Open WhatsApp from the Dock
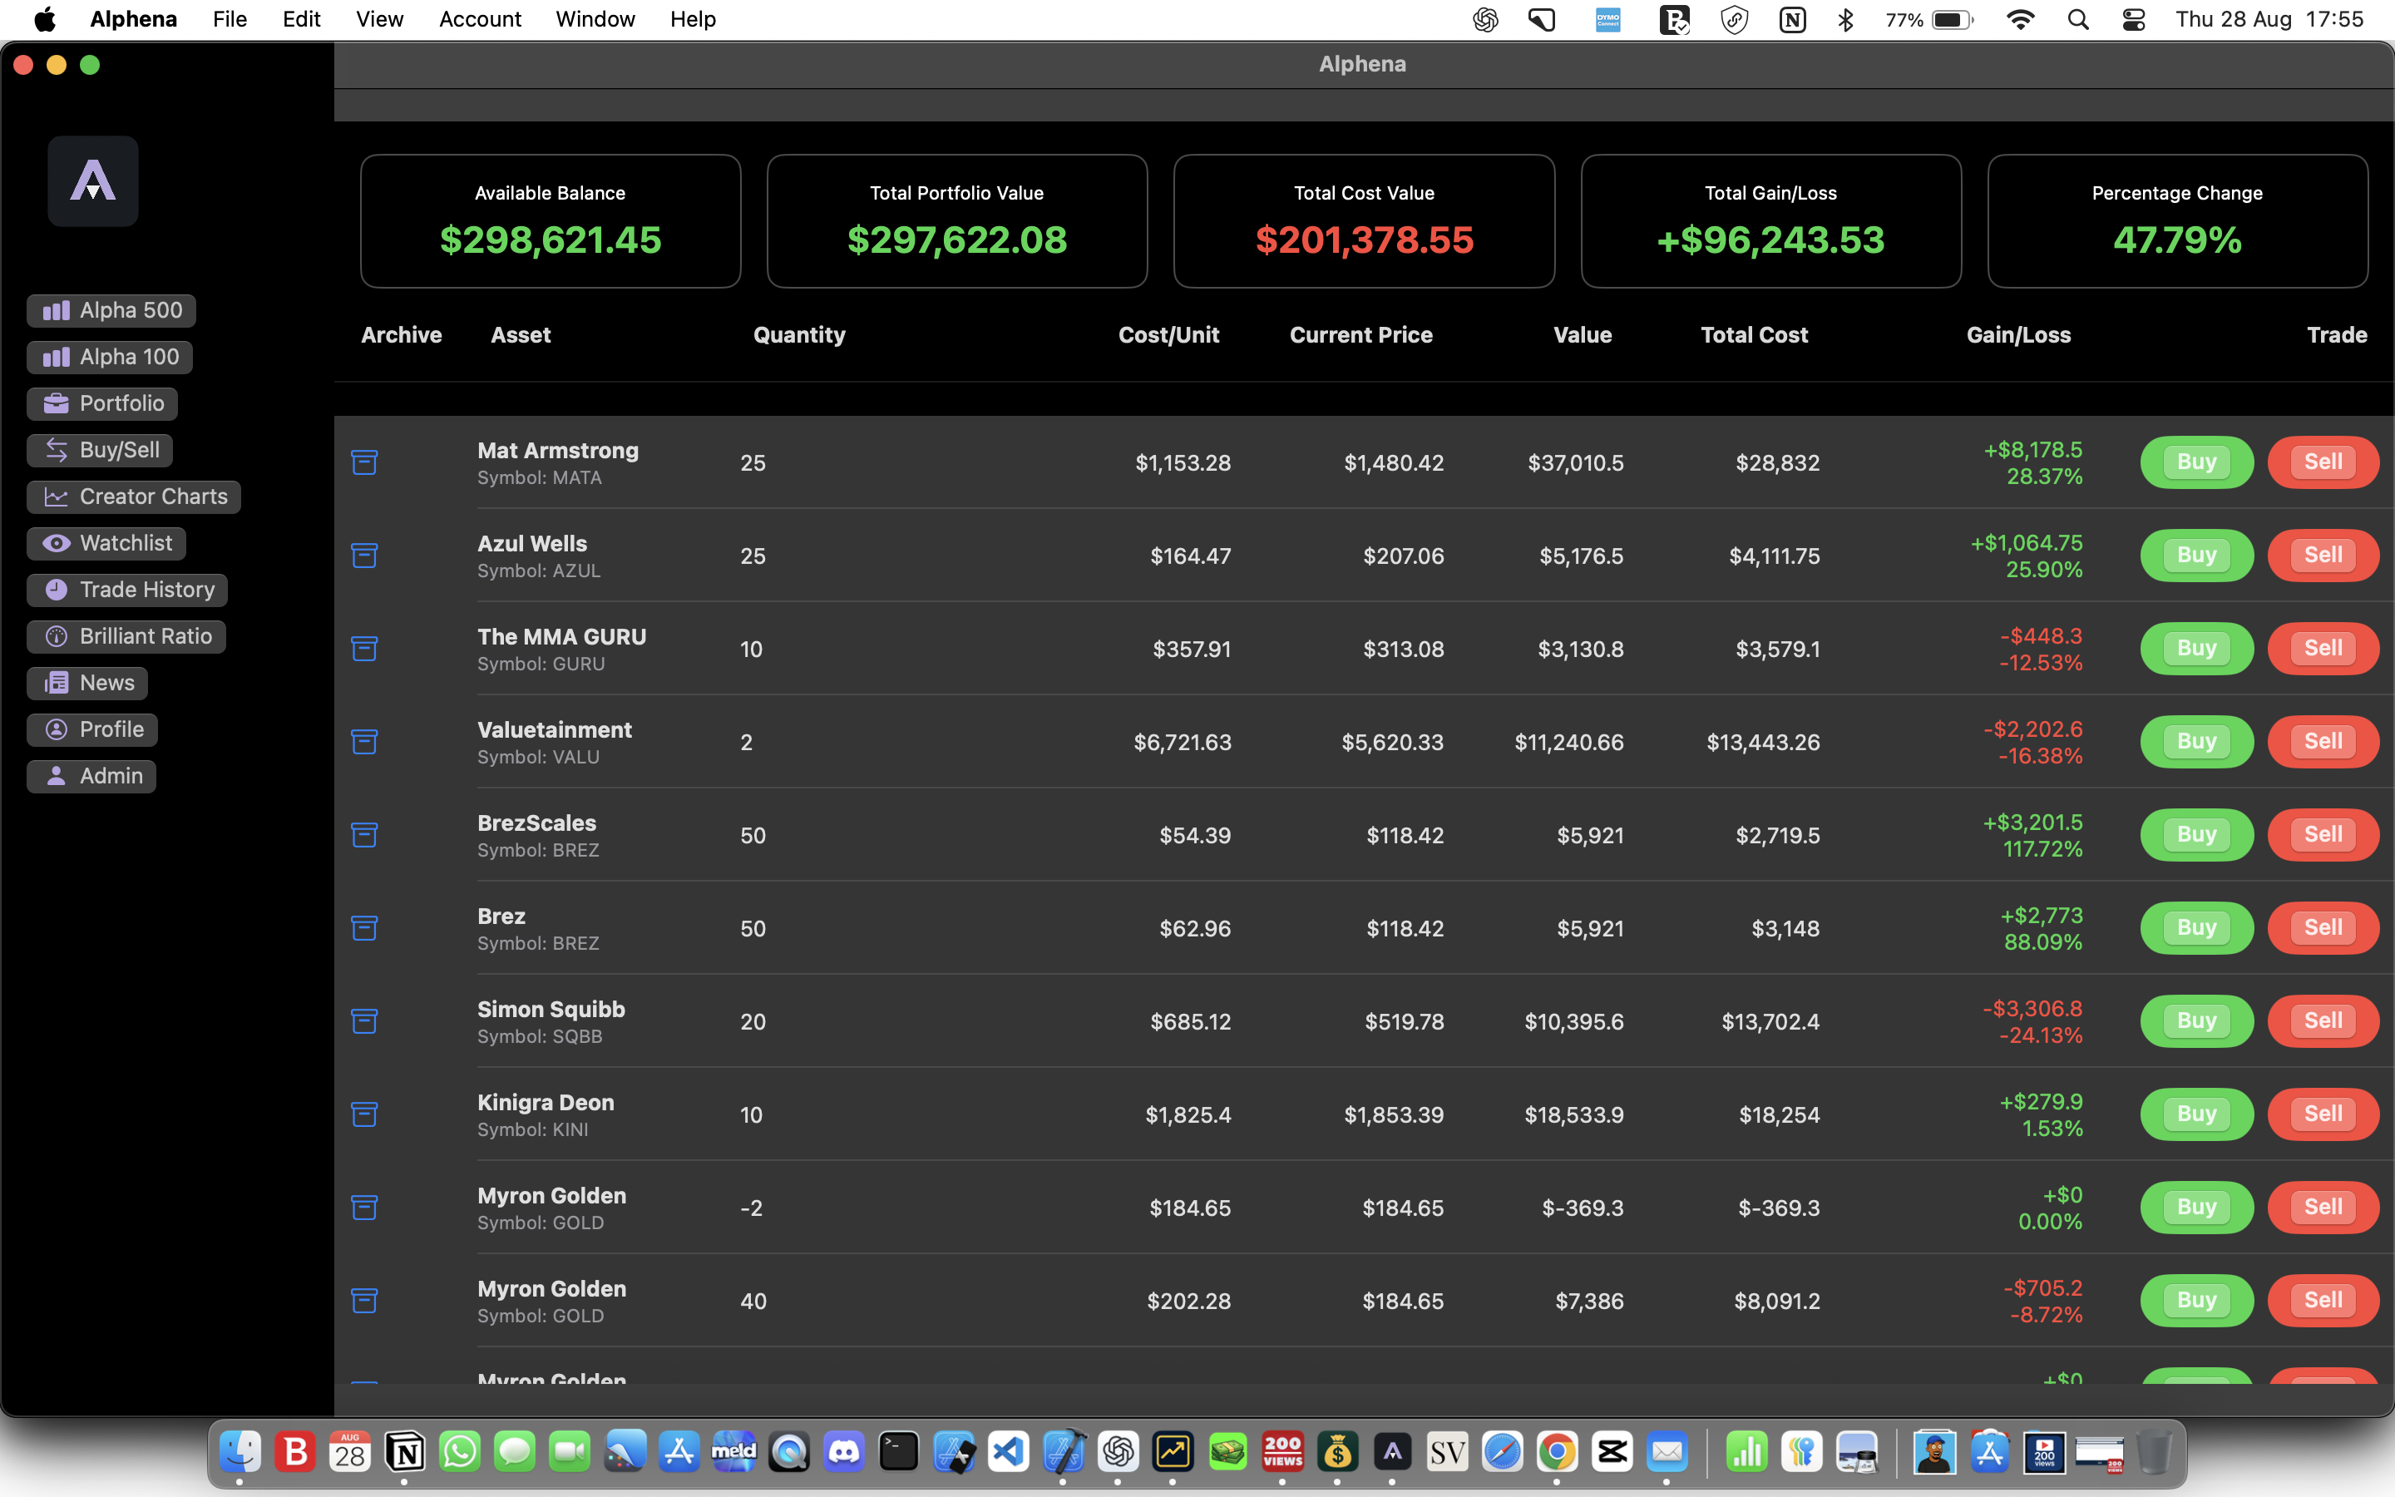The height and width of the screenshot is (1497, 2395). 459,1452
